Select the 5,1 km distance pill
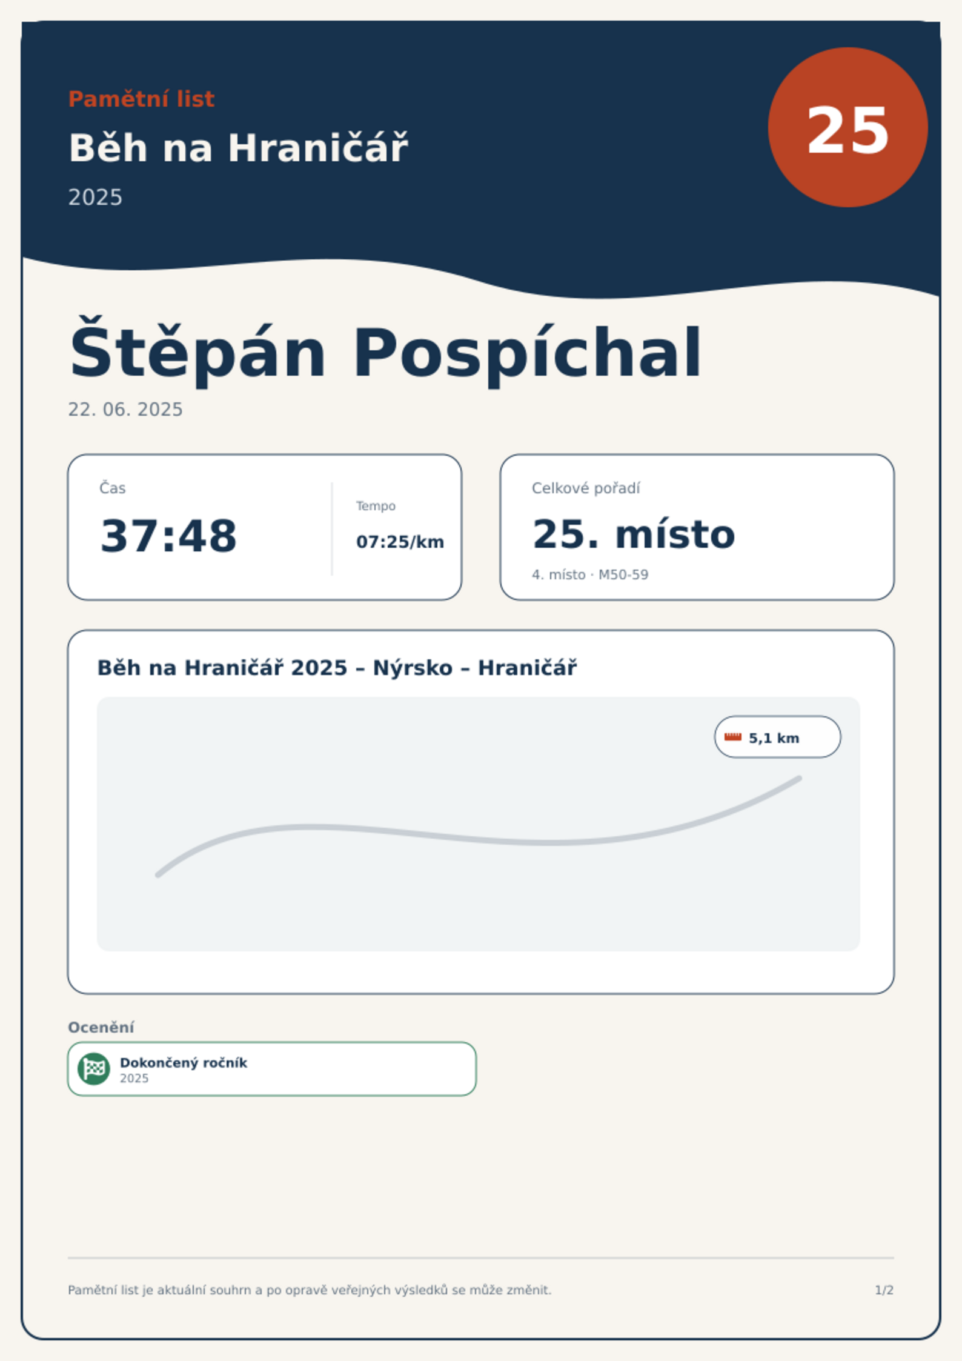 point(777,737)
